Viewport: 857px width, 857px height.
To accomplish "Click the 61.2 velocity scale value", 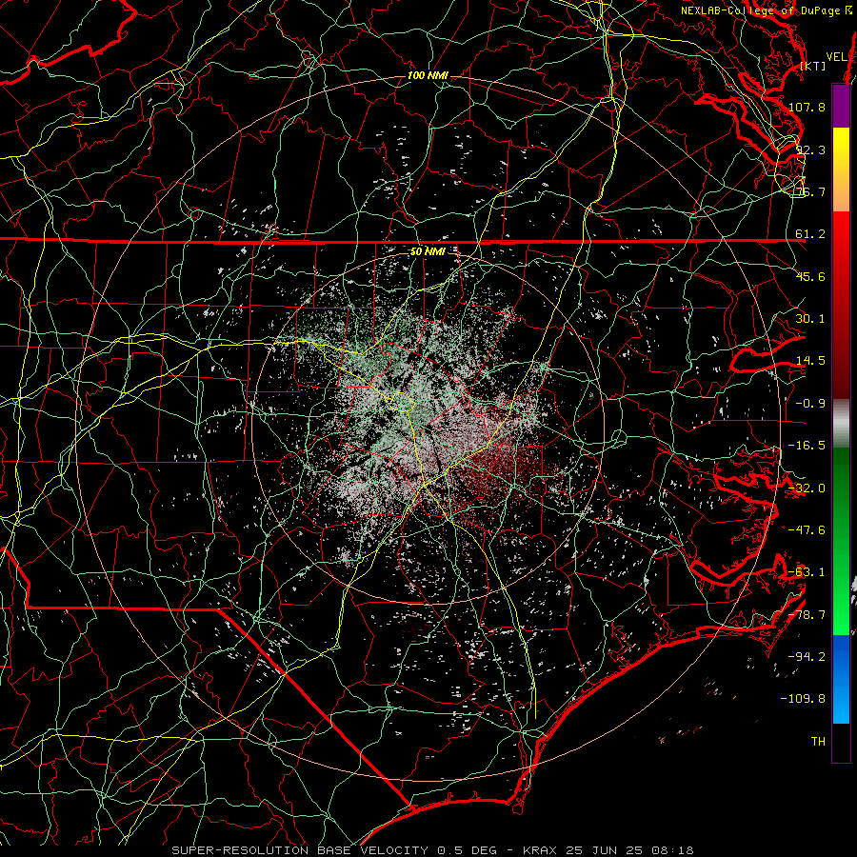I will point(810,234).
